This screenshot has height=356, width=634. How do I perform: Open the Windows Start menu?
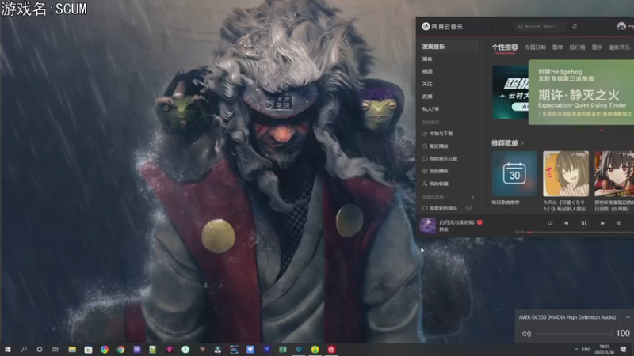(8, 350)
